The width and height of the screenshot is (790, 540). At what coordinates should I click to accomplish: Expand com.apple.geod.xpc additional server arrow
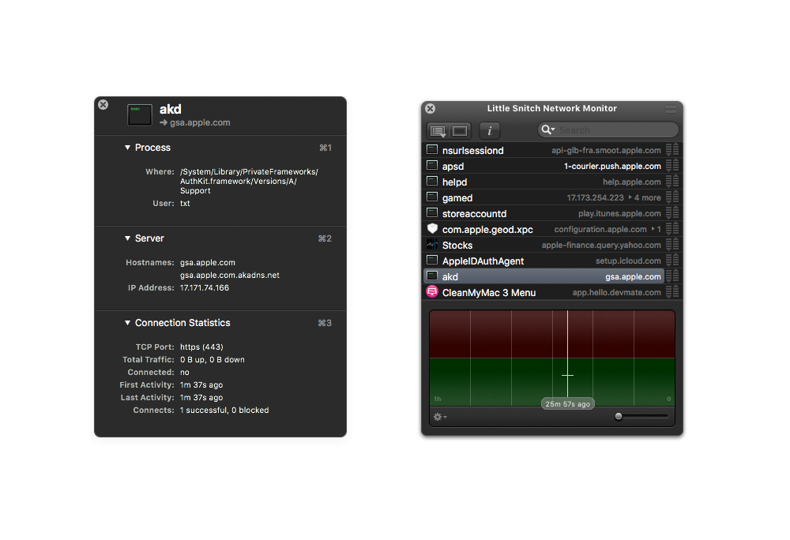[653, 229]
